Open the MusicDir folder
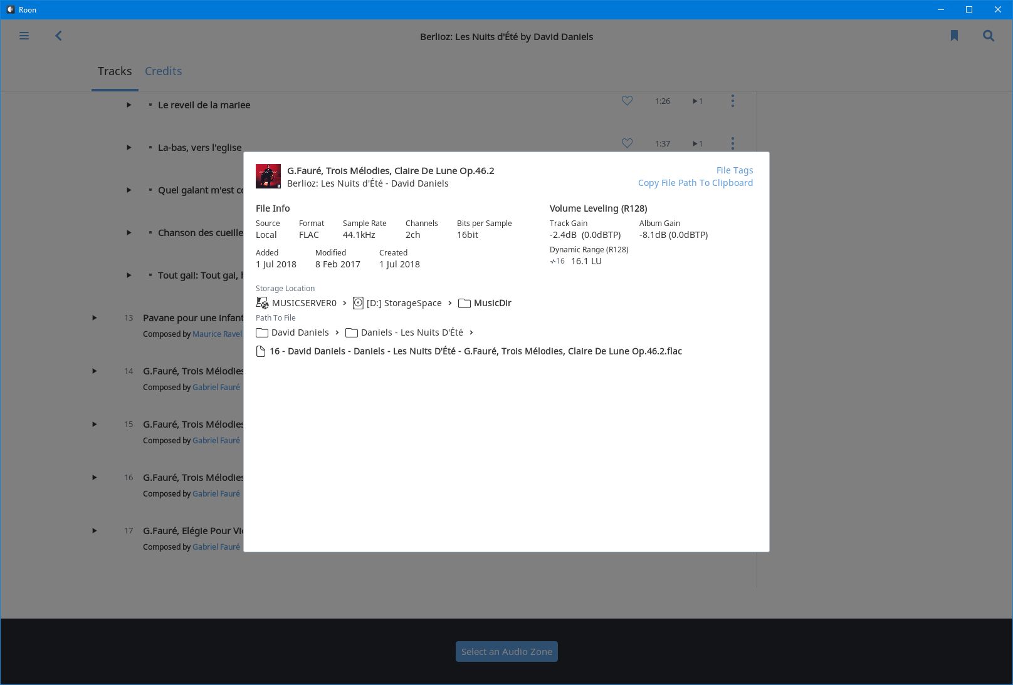The height and width of the screenshot is (685, 1013). (485, 303)
